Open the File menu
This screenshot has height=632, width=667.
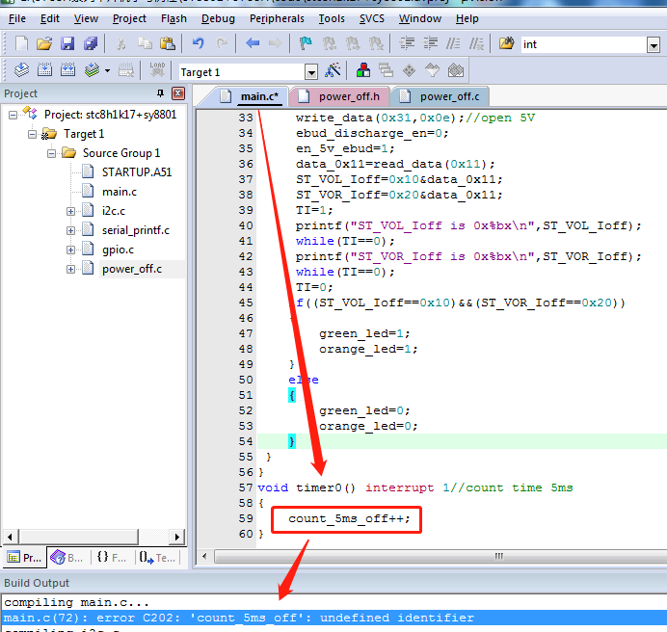click(17, 18)
